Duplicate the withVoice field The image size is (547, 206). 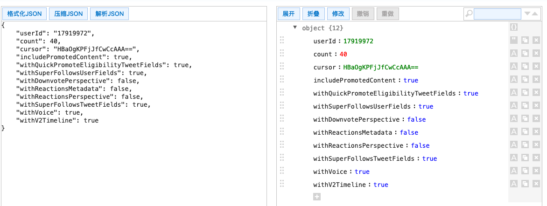pyautogui.click(x=525, y=171)
